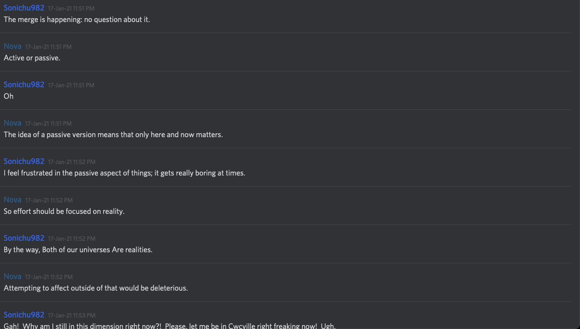
Task: Click message "The idea of a passive version"
Action: (113, 135)
